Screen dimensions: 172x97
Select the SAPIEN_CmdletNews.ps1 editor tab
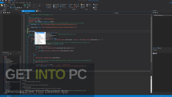(28, 11)
